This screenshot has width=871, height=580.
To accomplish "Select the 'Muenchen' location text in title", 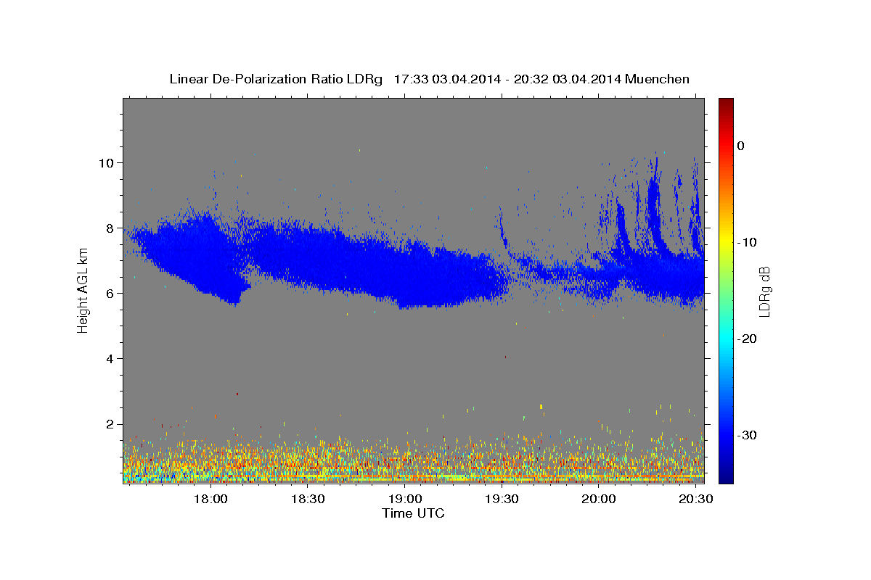I will (x=658, y=79).
